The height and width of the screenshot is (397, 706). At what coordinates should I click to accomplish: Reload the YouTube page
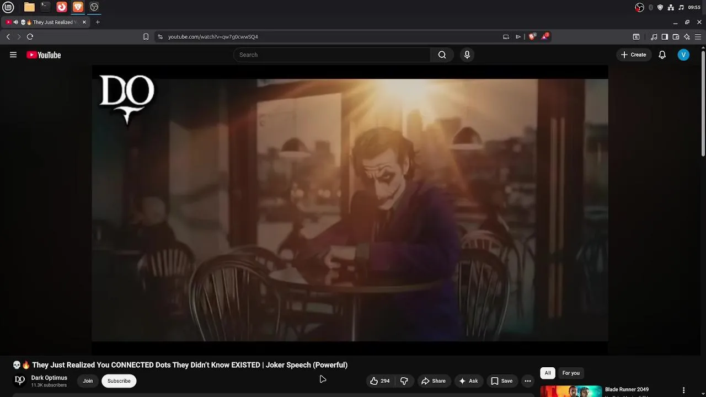click(x=30, y=37)
